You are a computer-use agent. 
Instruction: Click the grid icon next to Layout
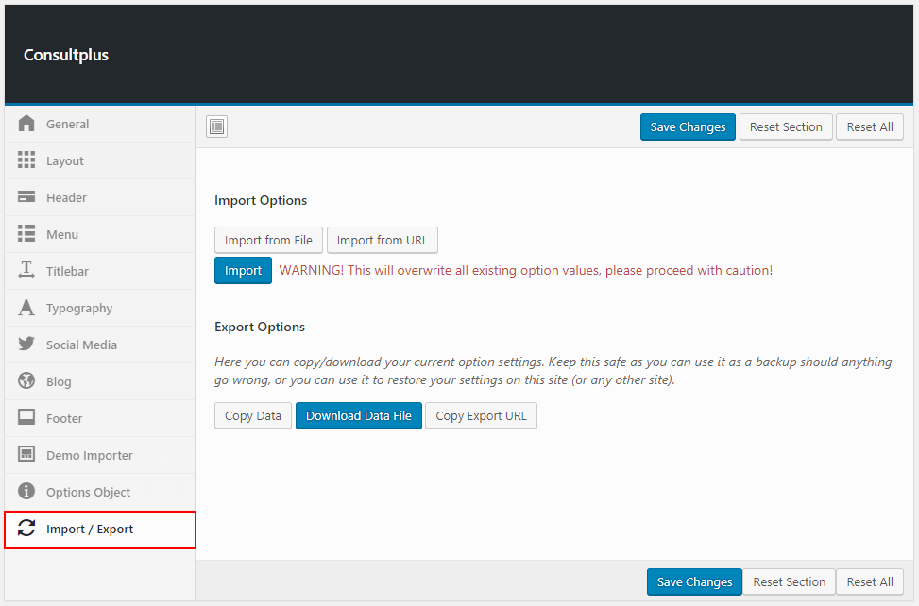click(26, 160)
